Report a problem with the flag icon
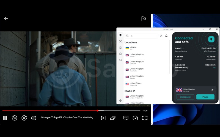220x137 pixels. [144, 19]
